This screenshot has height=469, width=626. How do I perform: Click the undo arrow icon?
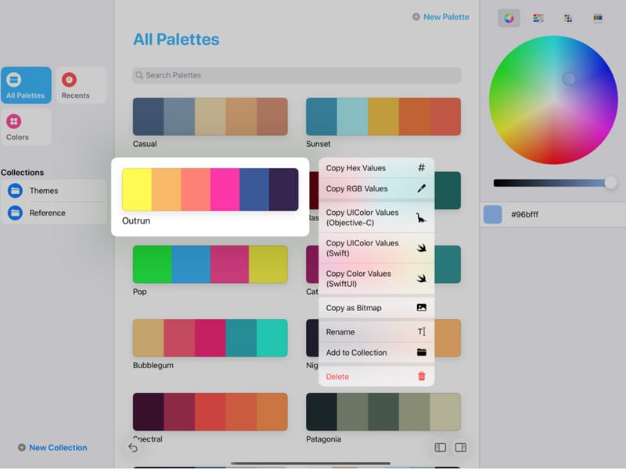(x=133, y=447)
